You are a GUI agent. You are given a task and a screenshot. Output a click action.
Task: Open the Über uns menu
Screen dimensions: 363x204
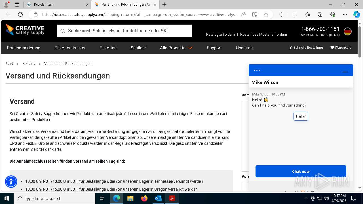pos(244,48)
